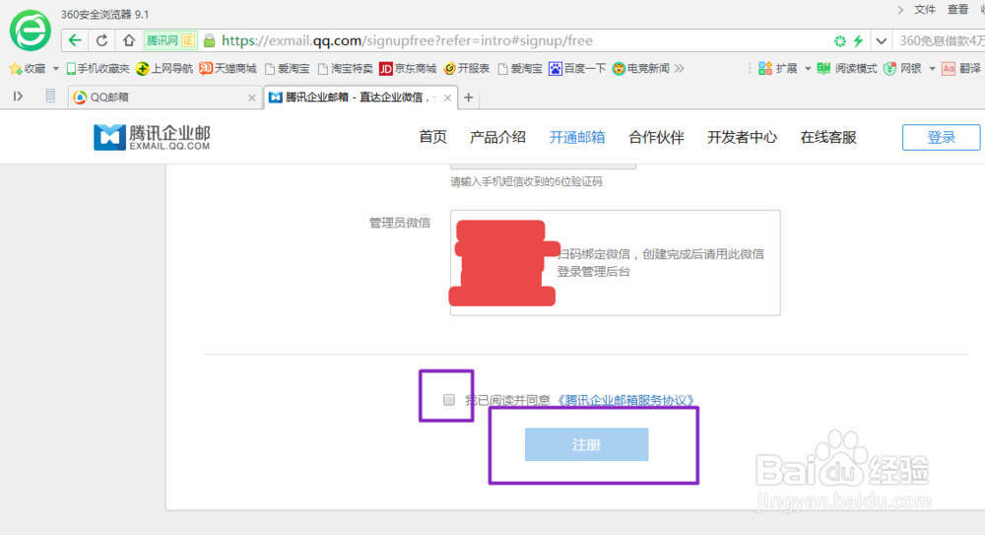The height and width of the screenshot is (535, 985).
Task: Open 开发者中心 in site navigation
Action: coord(742,137)
